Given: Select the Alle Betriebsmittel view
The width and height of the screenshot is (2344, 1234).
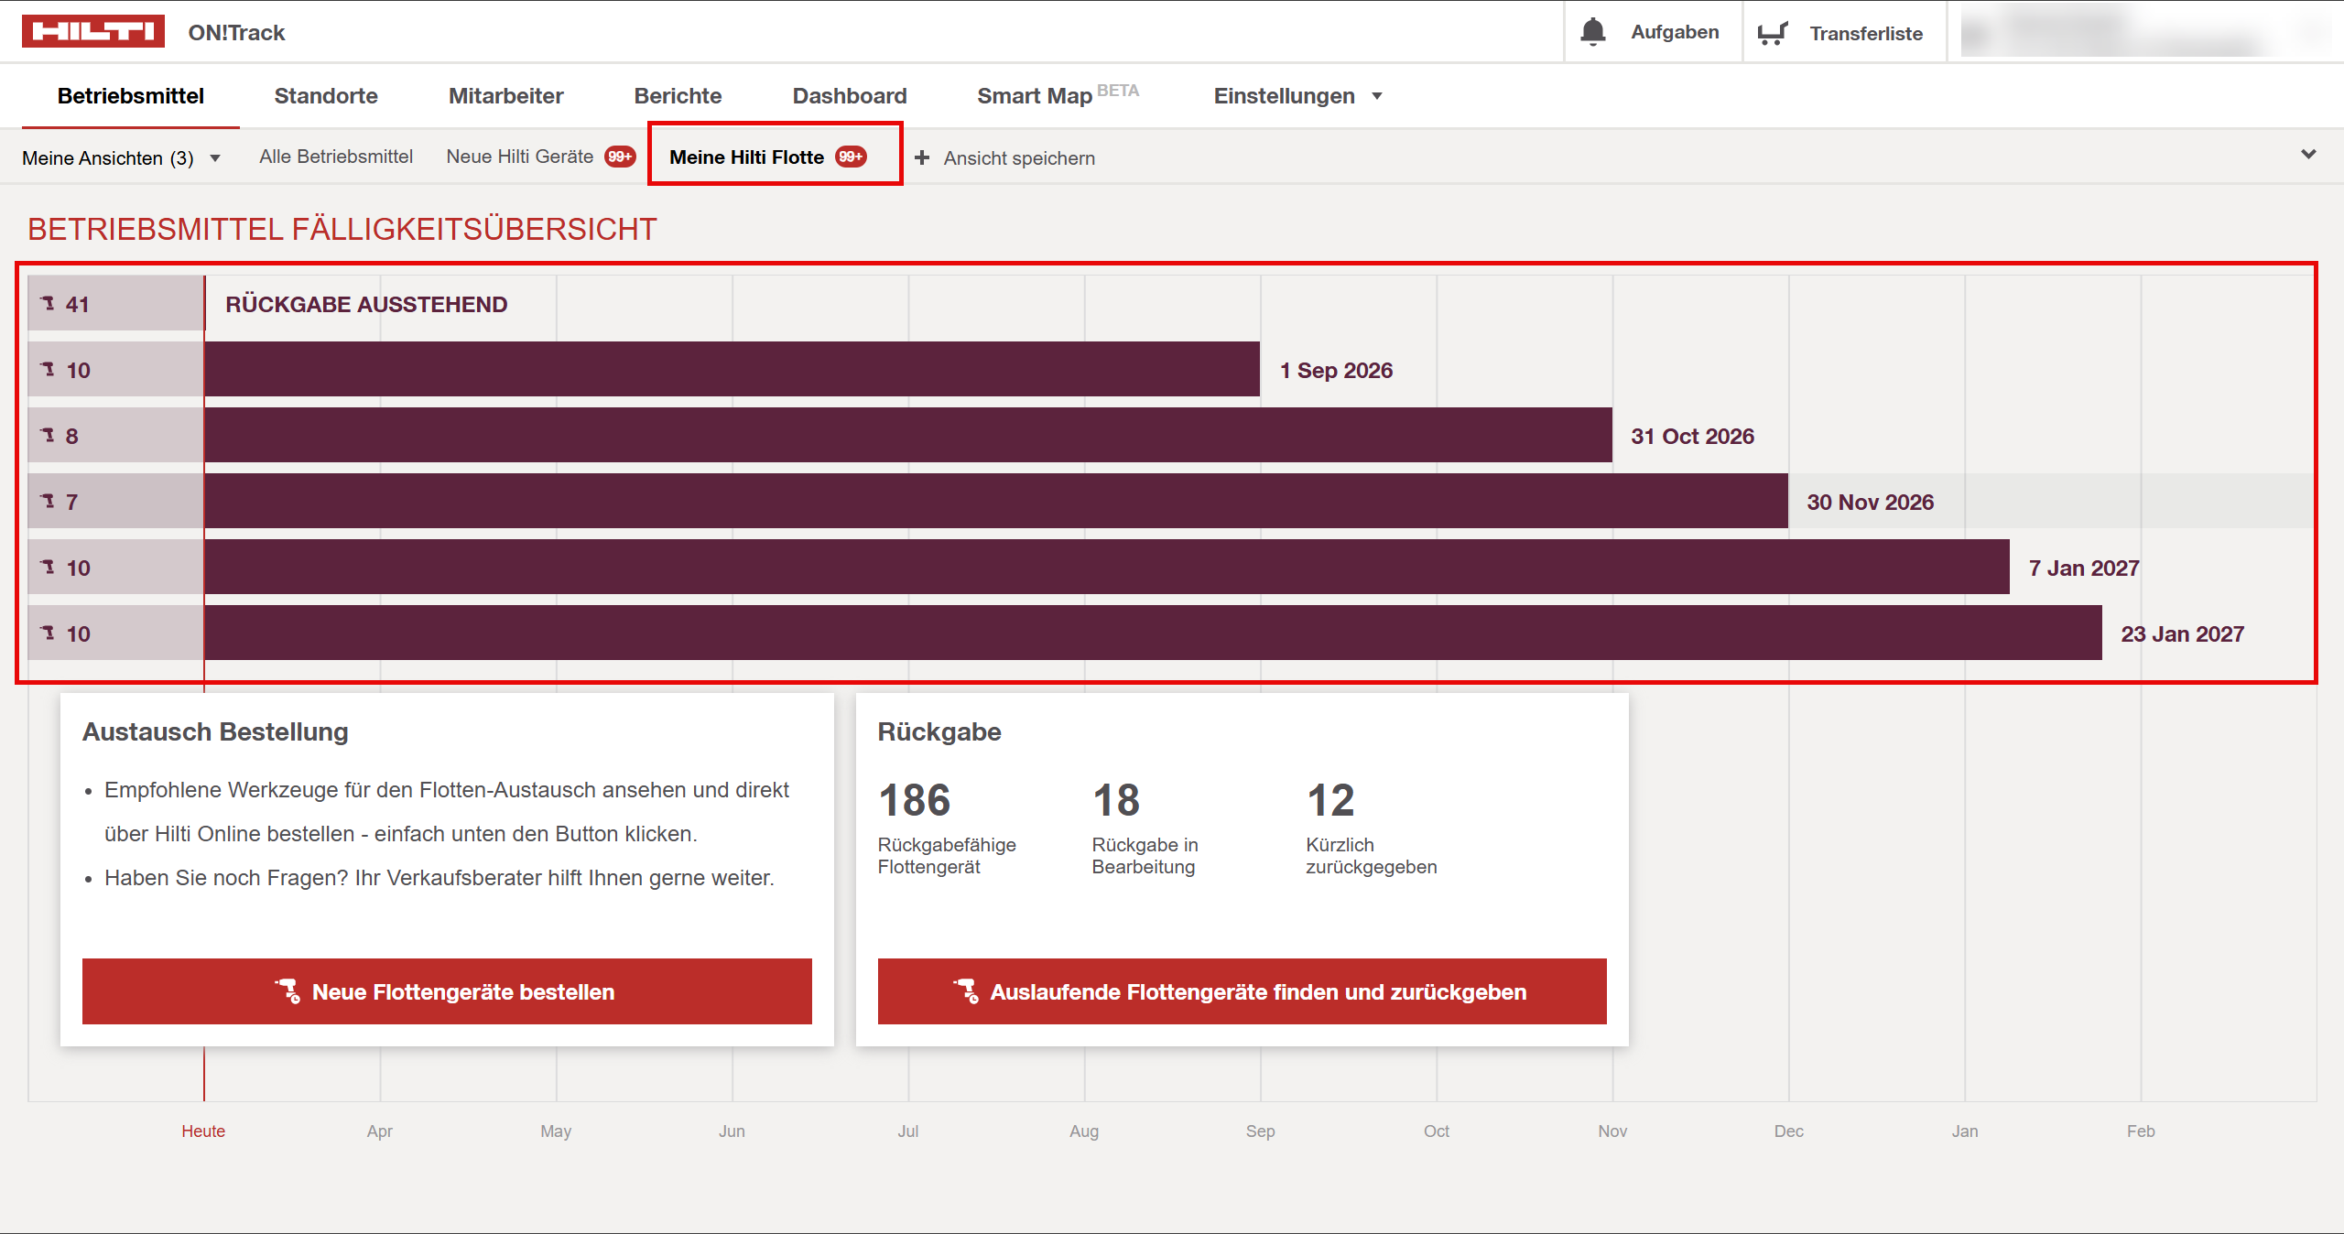Looking at the screenshot, I should pos(336,157).
